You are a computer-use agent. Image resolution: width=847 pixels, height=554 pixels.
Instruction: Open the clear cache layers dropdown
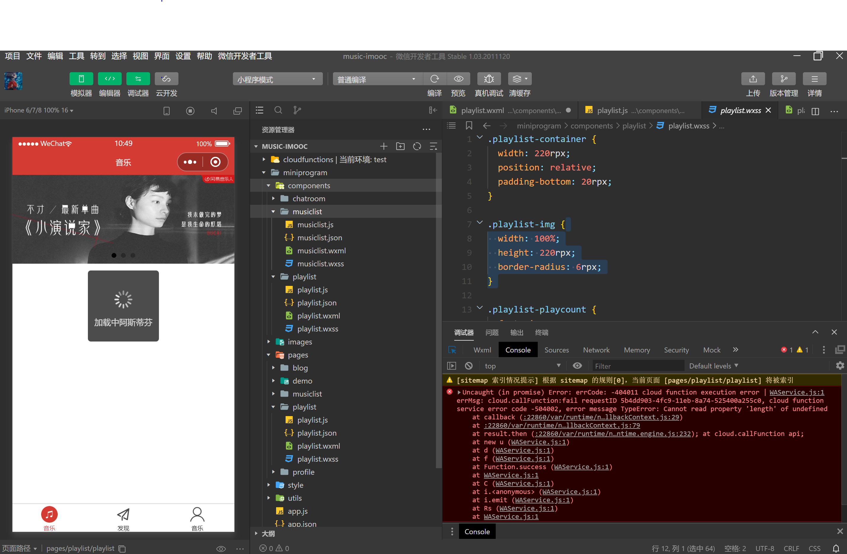click(520, 79)
